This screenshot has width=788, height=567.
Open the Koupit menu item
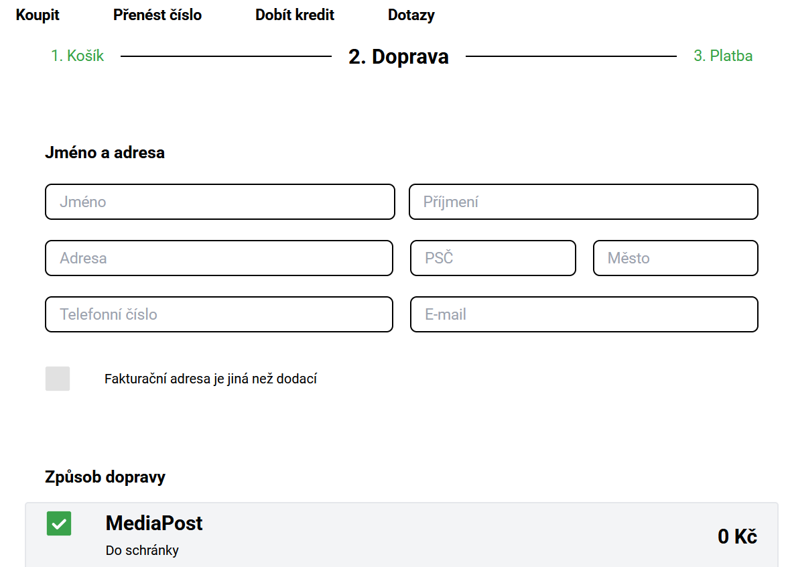coord(38,15)
